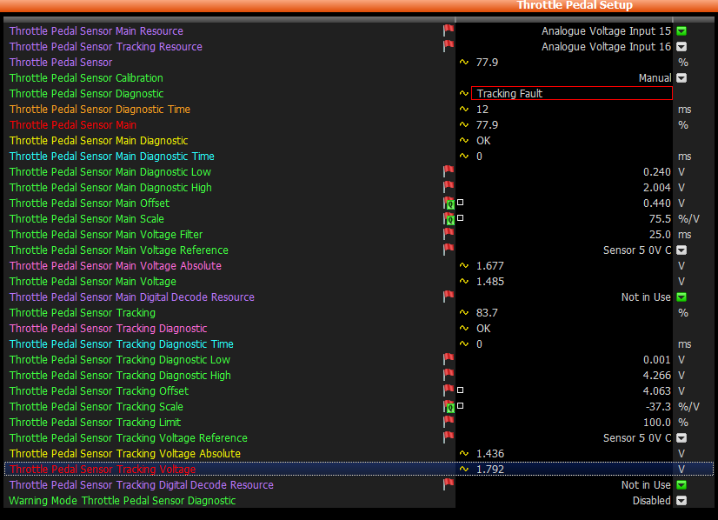This screenshot has width=718, height=520.
Task: Click the Throttle Pedal Setup title tab
Action: pos(575,5)
